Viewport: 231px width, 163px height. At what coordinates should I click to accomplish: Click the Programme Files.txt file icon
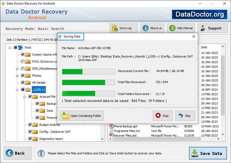pos(111,131)
